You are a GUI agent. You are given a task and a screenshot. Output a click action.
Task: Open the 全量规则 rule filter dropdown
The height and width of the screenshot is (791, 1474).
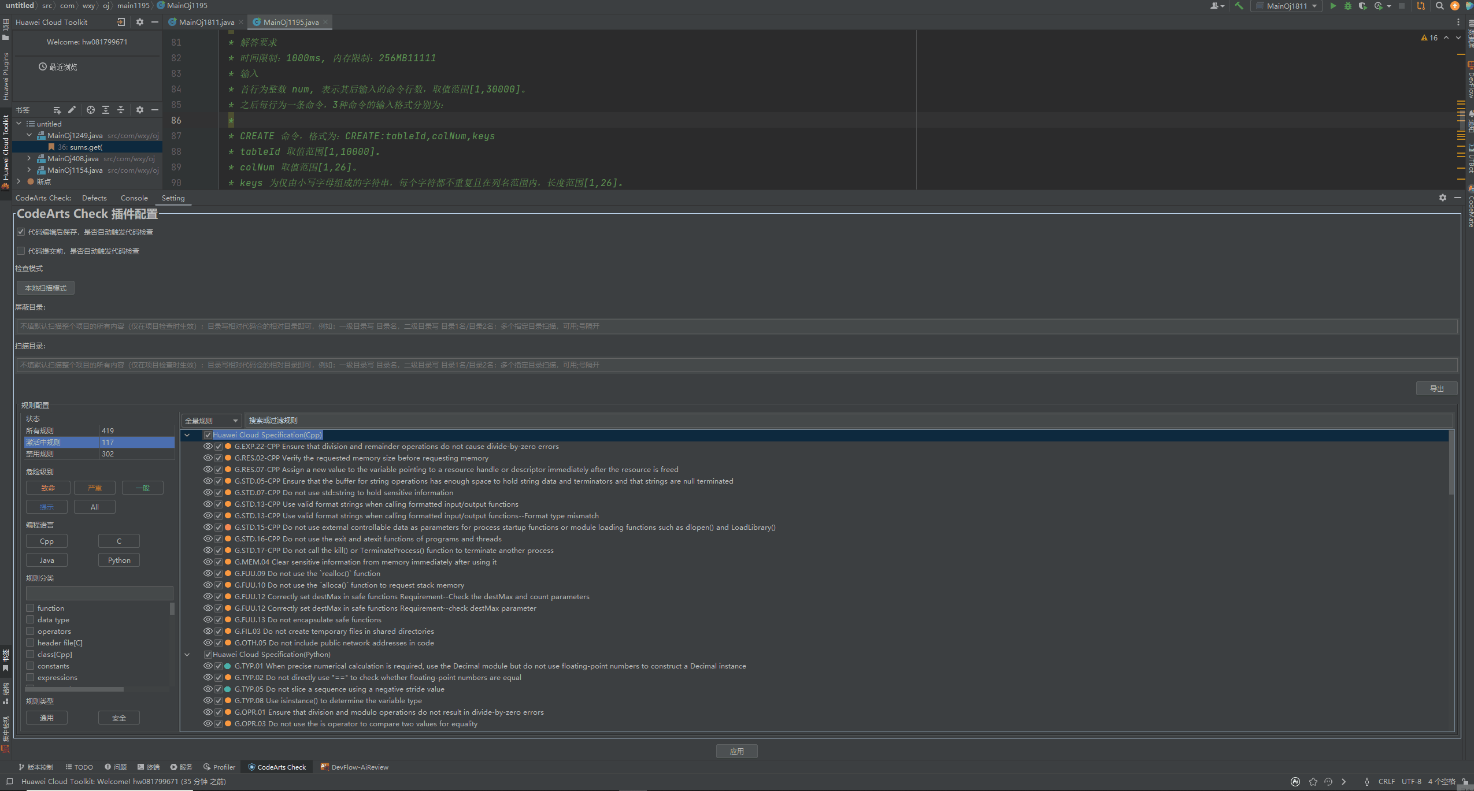tap(211, 421)
